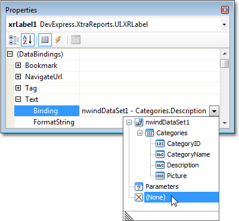Expand the NavigateUrl property
Viewport: 239px width, 221px height.
18,77
